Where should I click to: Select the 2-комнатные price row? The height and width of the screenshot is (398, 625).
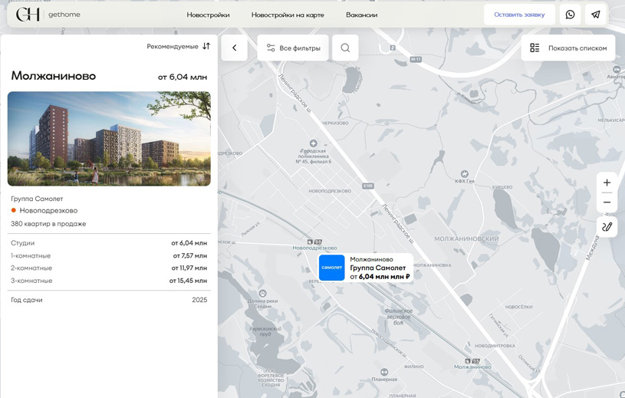coord(109,268)
